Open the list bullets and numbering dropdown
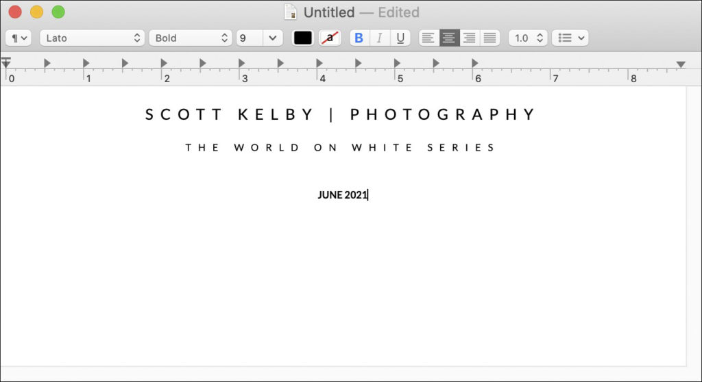Viewport: 702px width, 382px height. pos(570,38)
